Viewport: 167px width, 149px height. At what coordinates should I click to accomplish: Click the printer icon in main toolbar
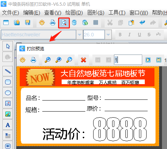coord(53,22)
